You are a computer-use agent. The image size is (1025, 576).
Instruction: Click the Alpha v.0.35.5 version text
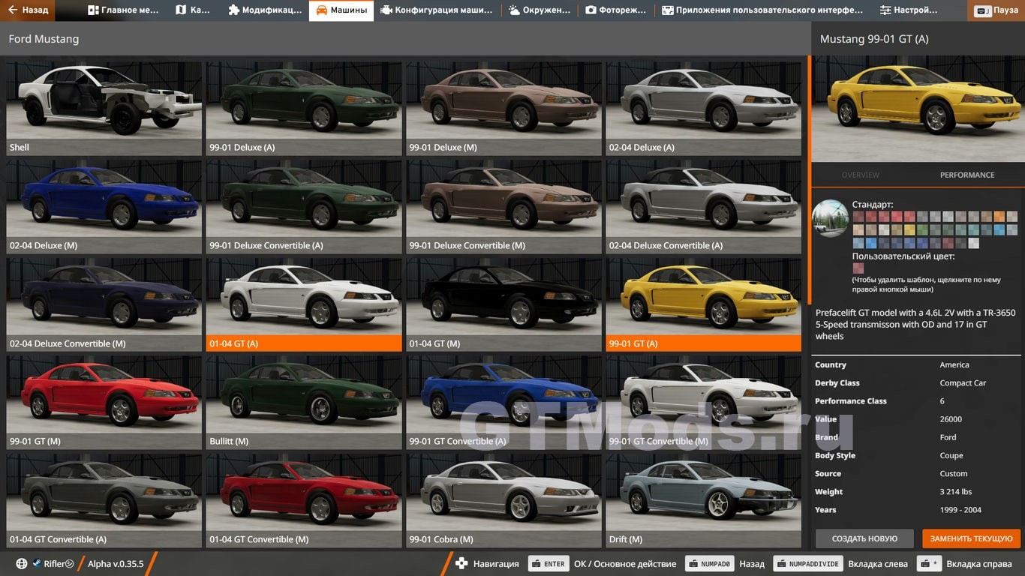pyautogui.click(x=116, y=563)
